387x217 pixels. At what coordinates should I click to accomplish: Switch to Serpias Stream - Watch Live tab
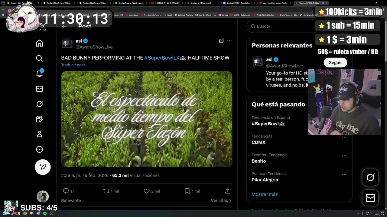click(x=131, y=3)
